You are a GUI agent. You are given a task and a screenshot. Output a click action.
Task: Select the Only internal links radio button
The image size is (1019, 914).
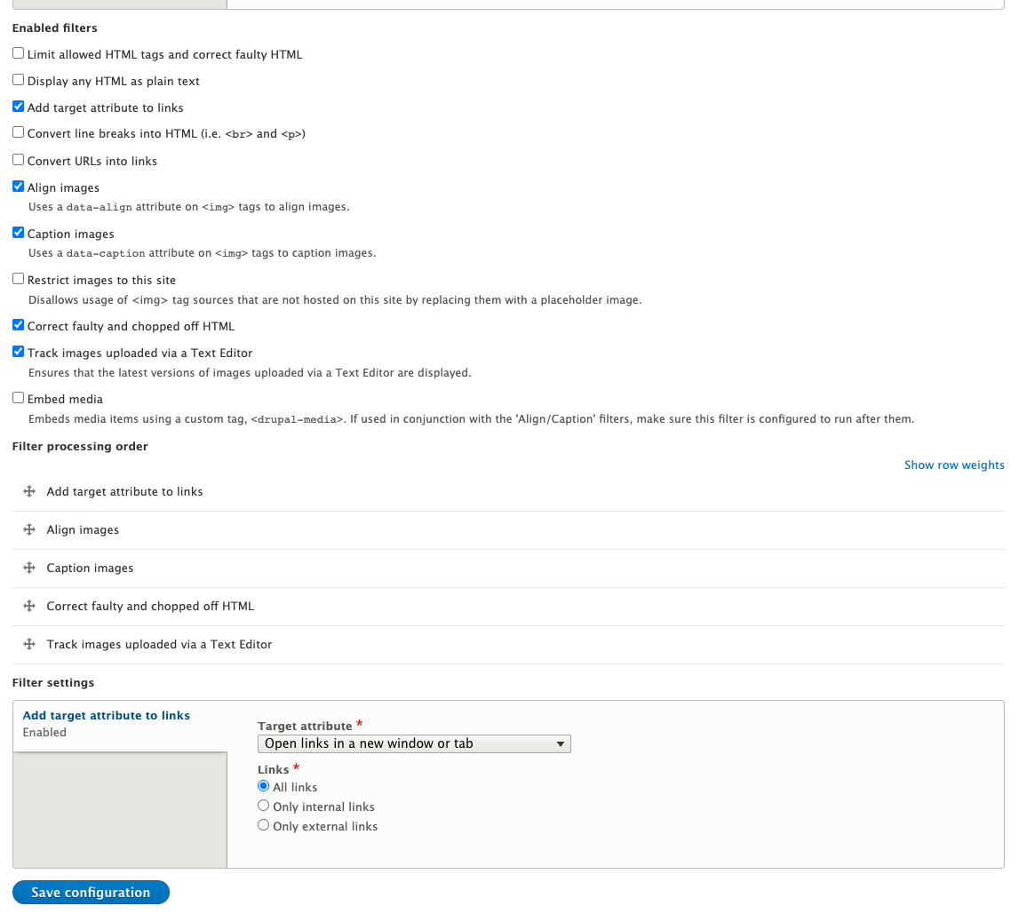click(x=263, y=805)
